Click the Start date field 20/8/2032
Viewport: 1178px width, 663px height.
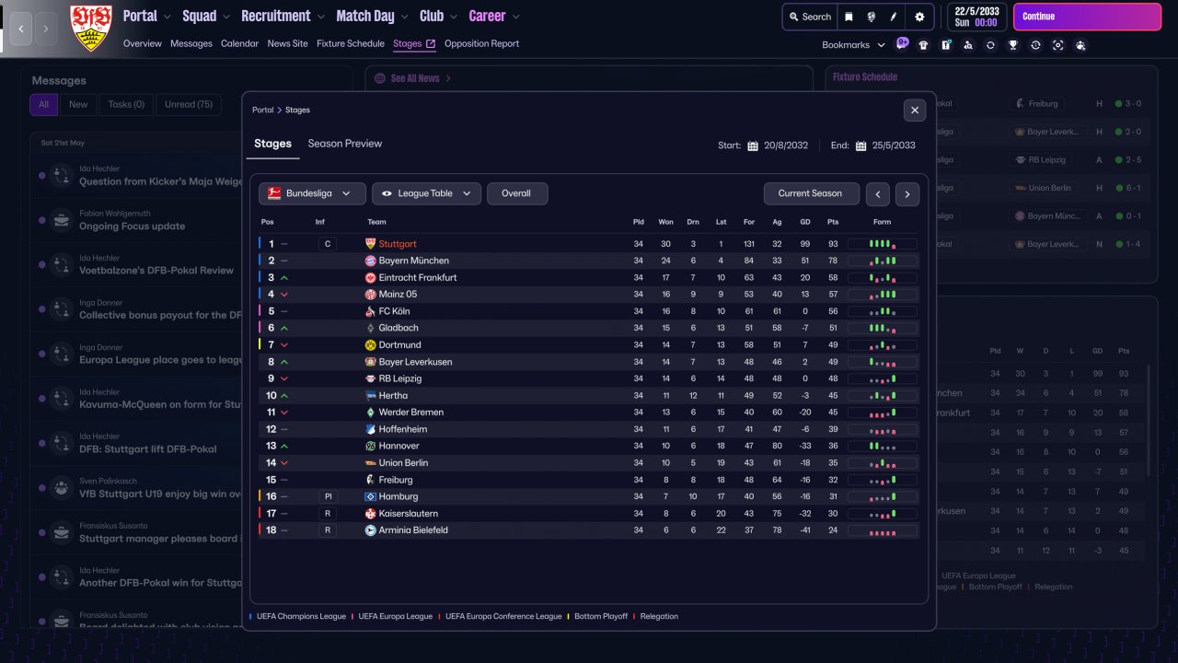coord(785,145)
